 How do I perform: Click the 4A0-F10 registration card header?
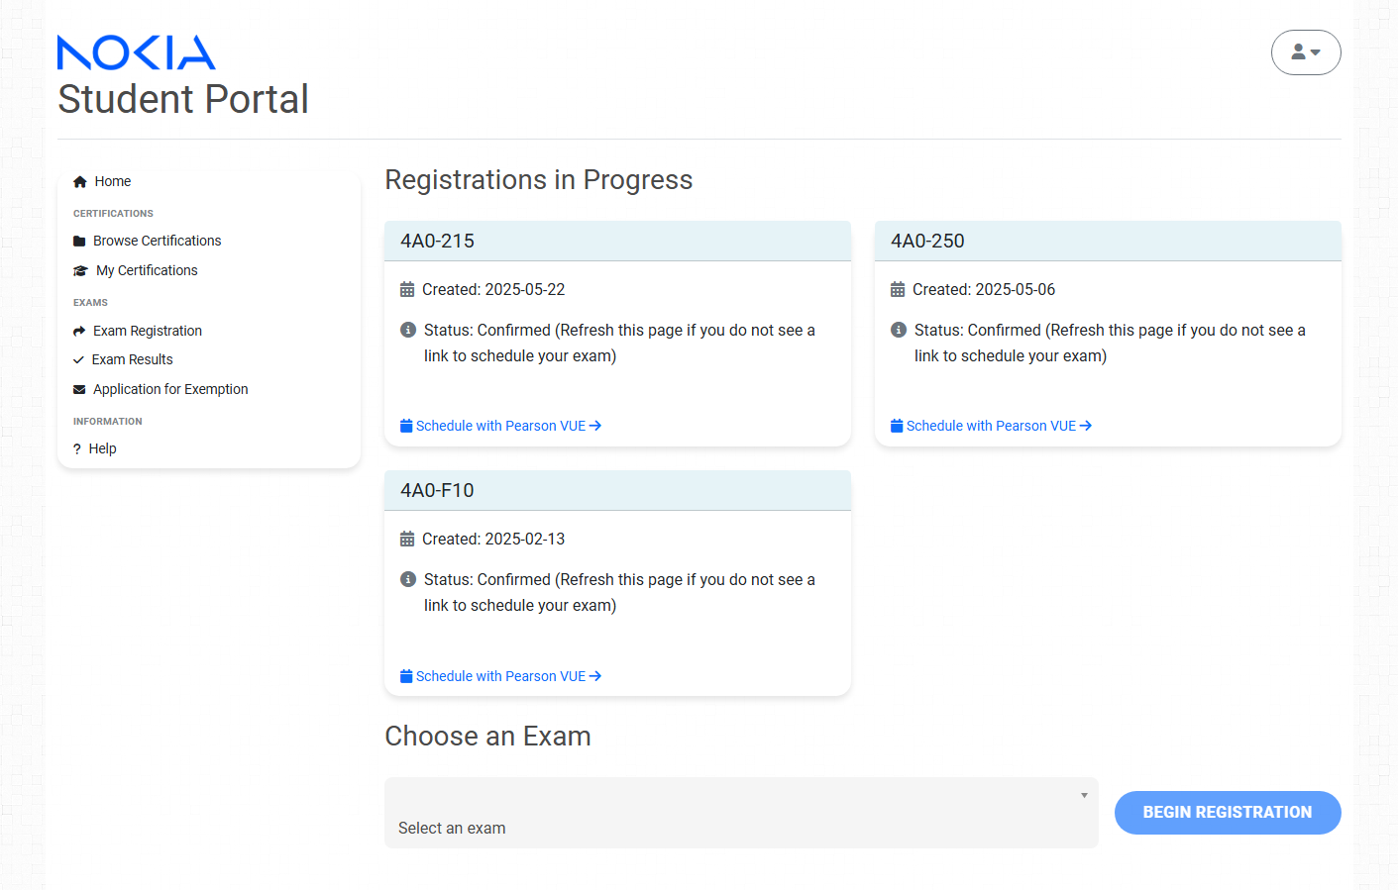[x=617, y=491]
